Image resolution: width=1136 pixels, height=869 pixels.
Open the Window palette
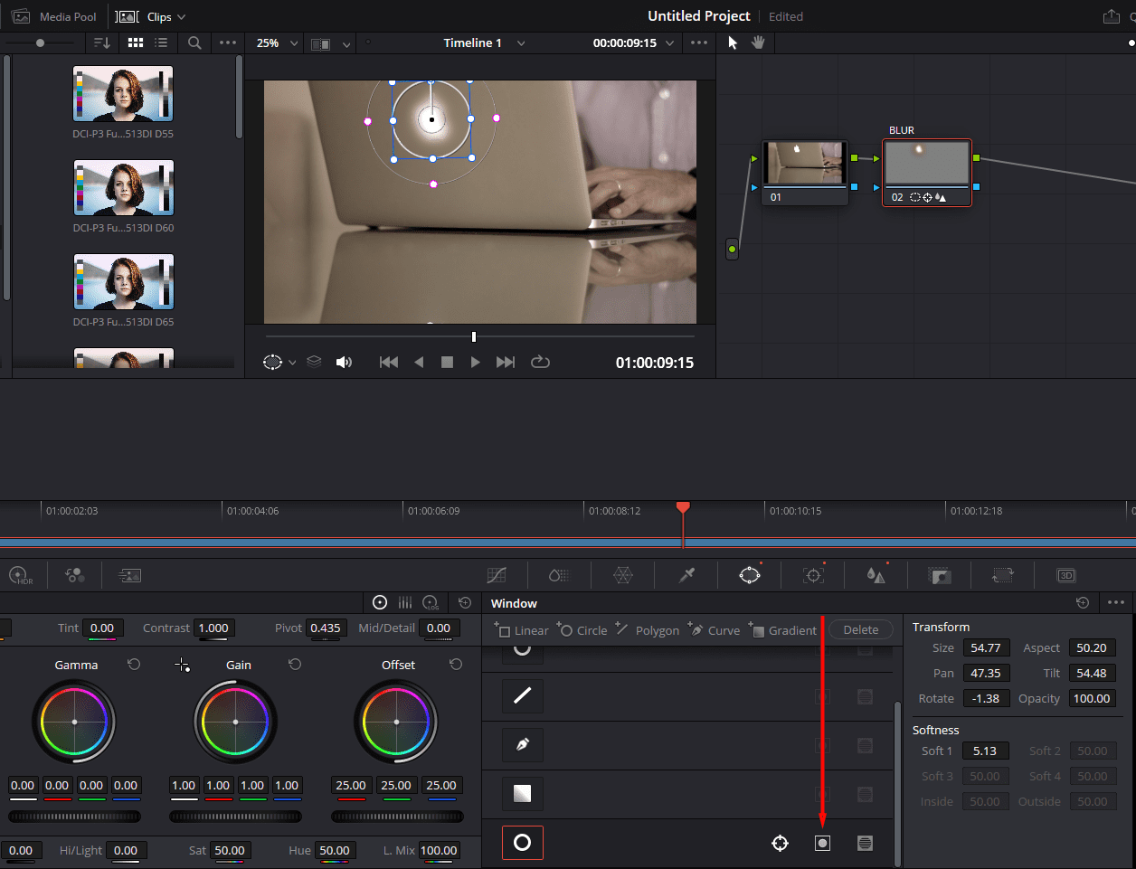click(x=750, y=575)
